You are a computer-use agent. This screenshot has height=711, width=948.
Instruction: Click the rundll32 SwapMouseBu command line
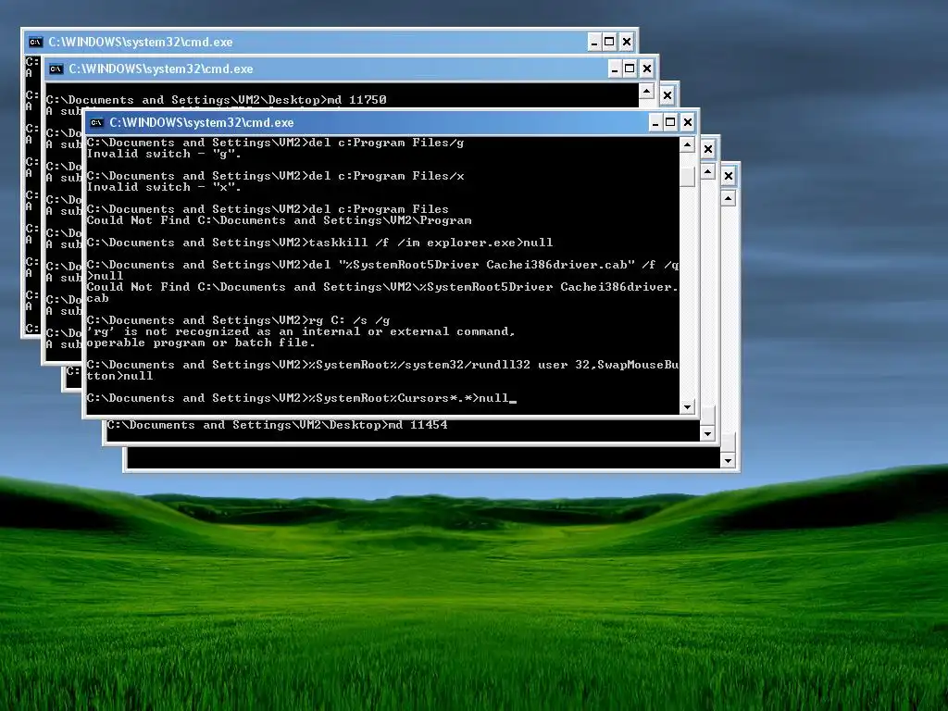tap(382, 370)
